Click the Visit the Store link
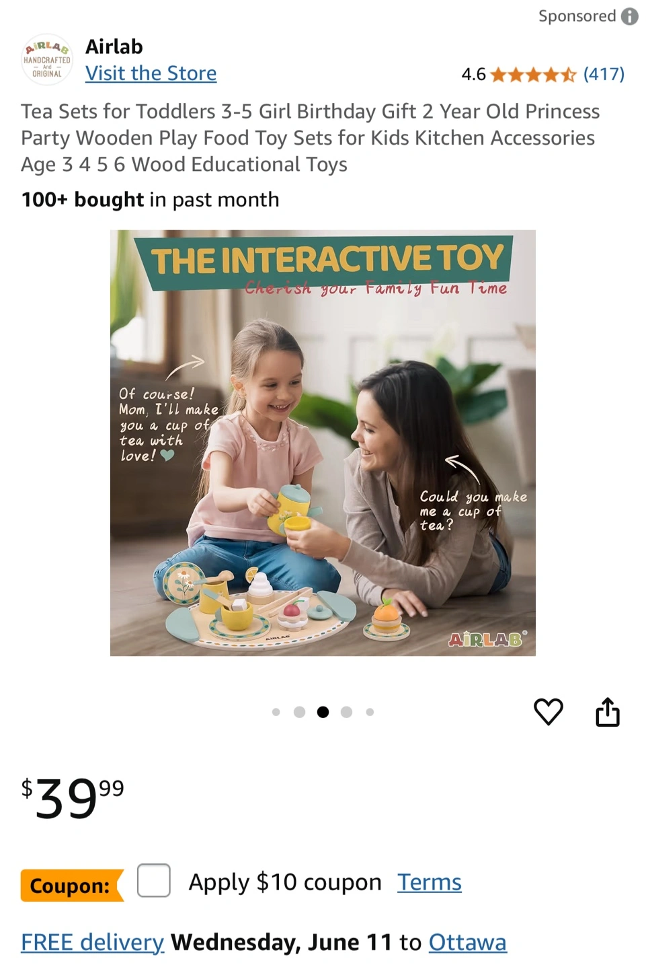Image resolution: width=646 pixels, height=969 pixels. [x=151, y=73]
